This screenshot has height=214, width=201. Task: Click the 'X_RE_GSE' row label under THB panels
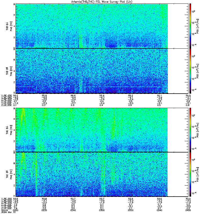(x=6, y=96)
